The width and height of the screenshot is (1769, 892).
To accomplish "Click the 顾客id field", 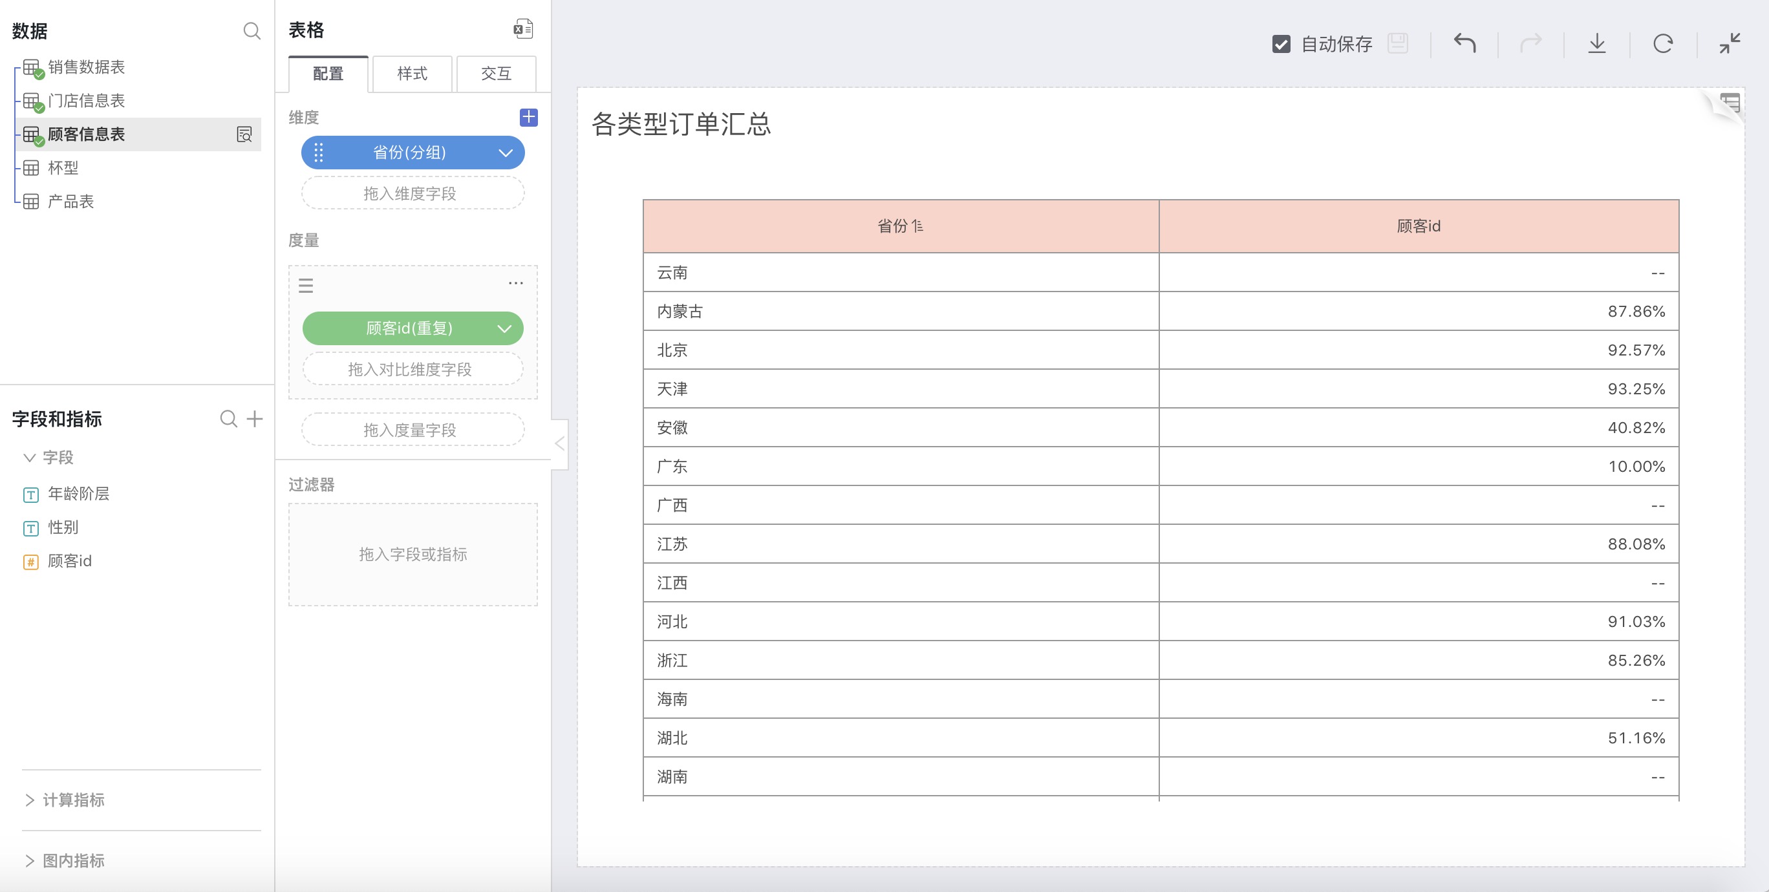I will point(69,561).
